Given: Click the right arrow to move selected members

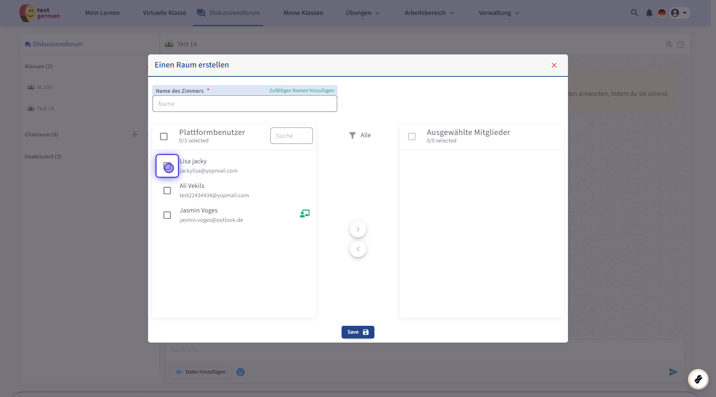Looking at the screenshot, I should tap(358, 229).
